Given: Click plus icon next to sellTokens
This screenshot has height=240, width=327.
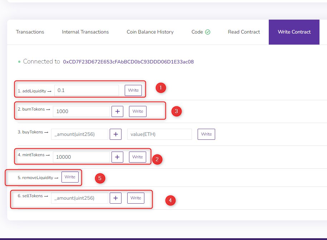Looking at the screenshot, I should click(116, 198).
